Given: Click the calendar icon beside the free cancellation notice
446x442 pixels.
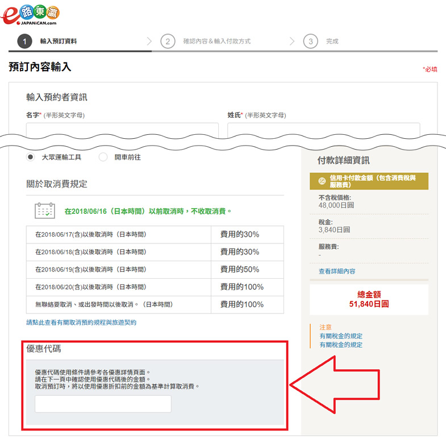Looking at the screenshot, I should click(45, 210).
